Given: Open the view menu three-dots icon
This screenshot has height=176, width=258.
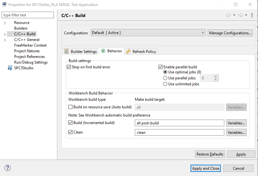Looking at the screenshot, I should (x=252, y=15).
